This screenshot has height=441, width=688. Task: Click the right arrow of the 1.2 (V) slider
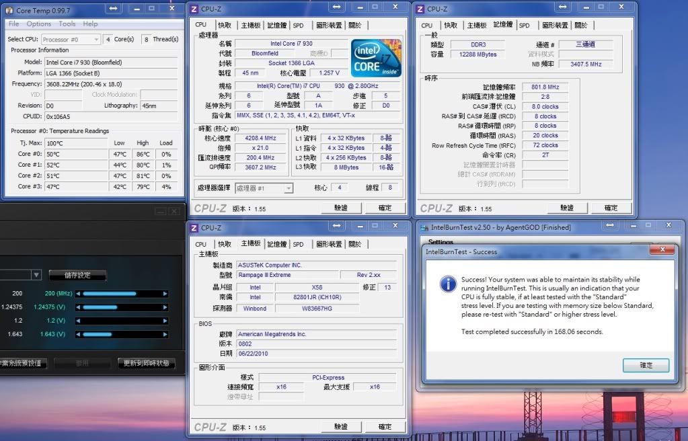[165, 321]
